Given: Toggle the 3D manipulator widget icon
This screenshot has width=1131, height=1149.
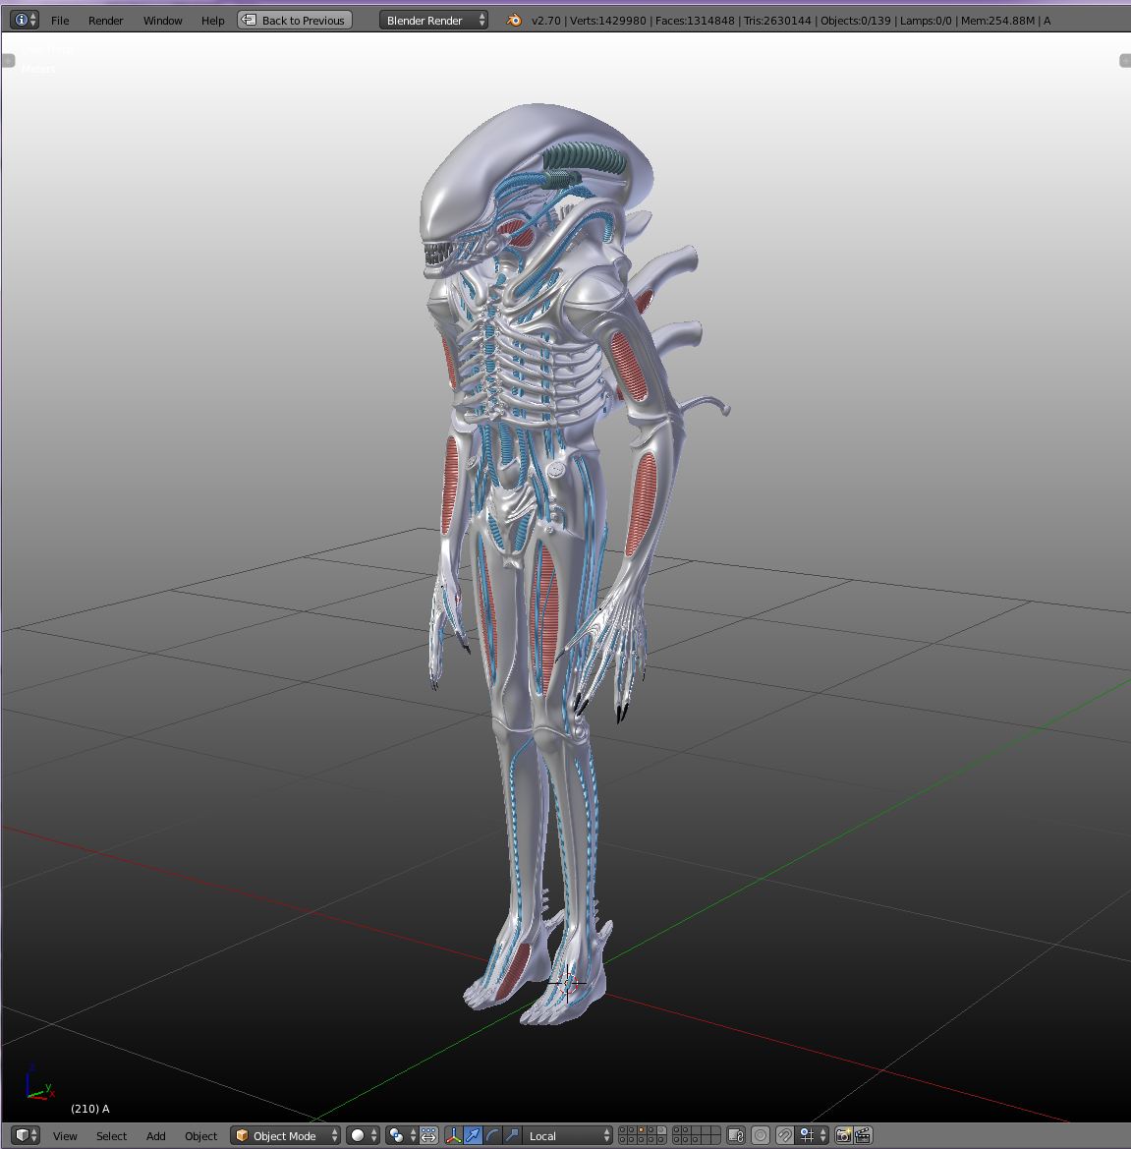Looking at the screenshot, I should click(x=453, y=1135).
